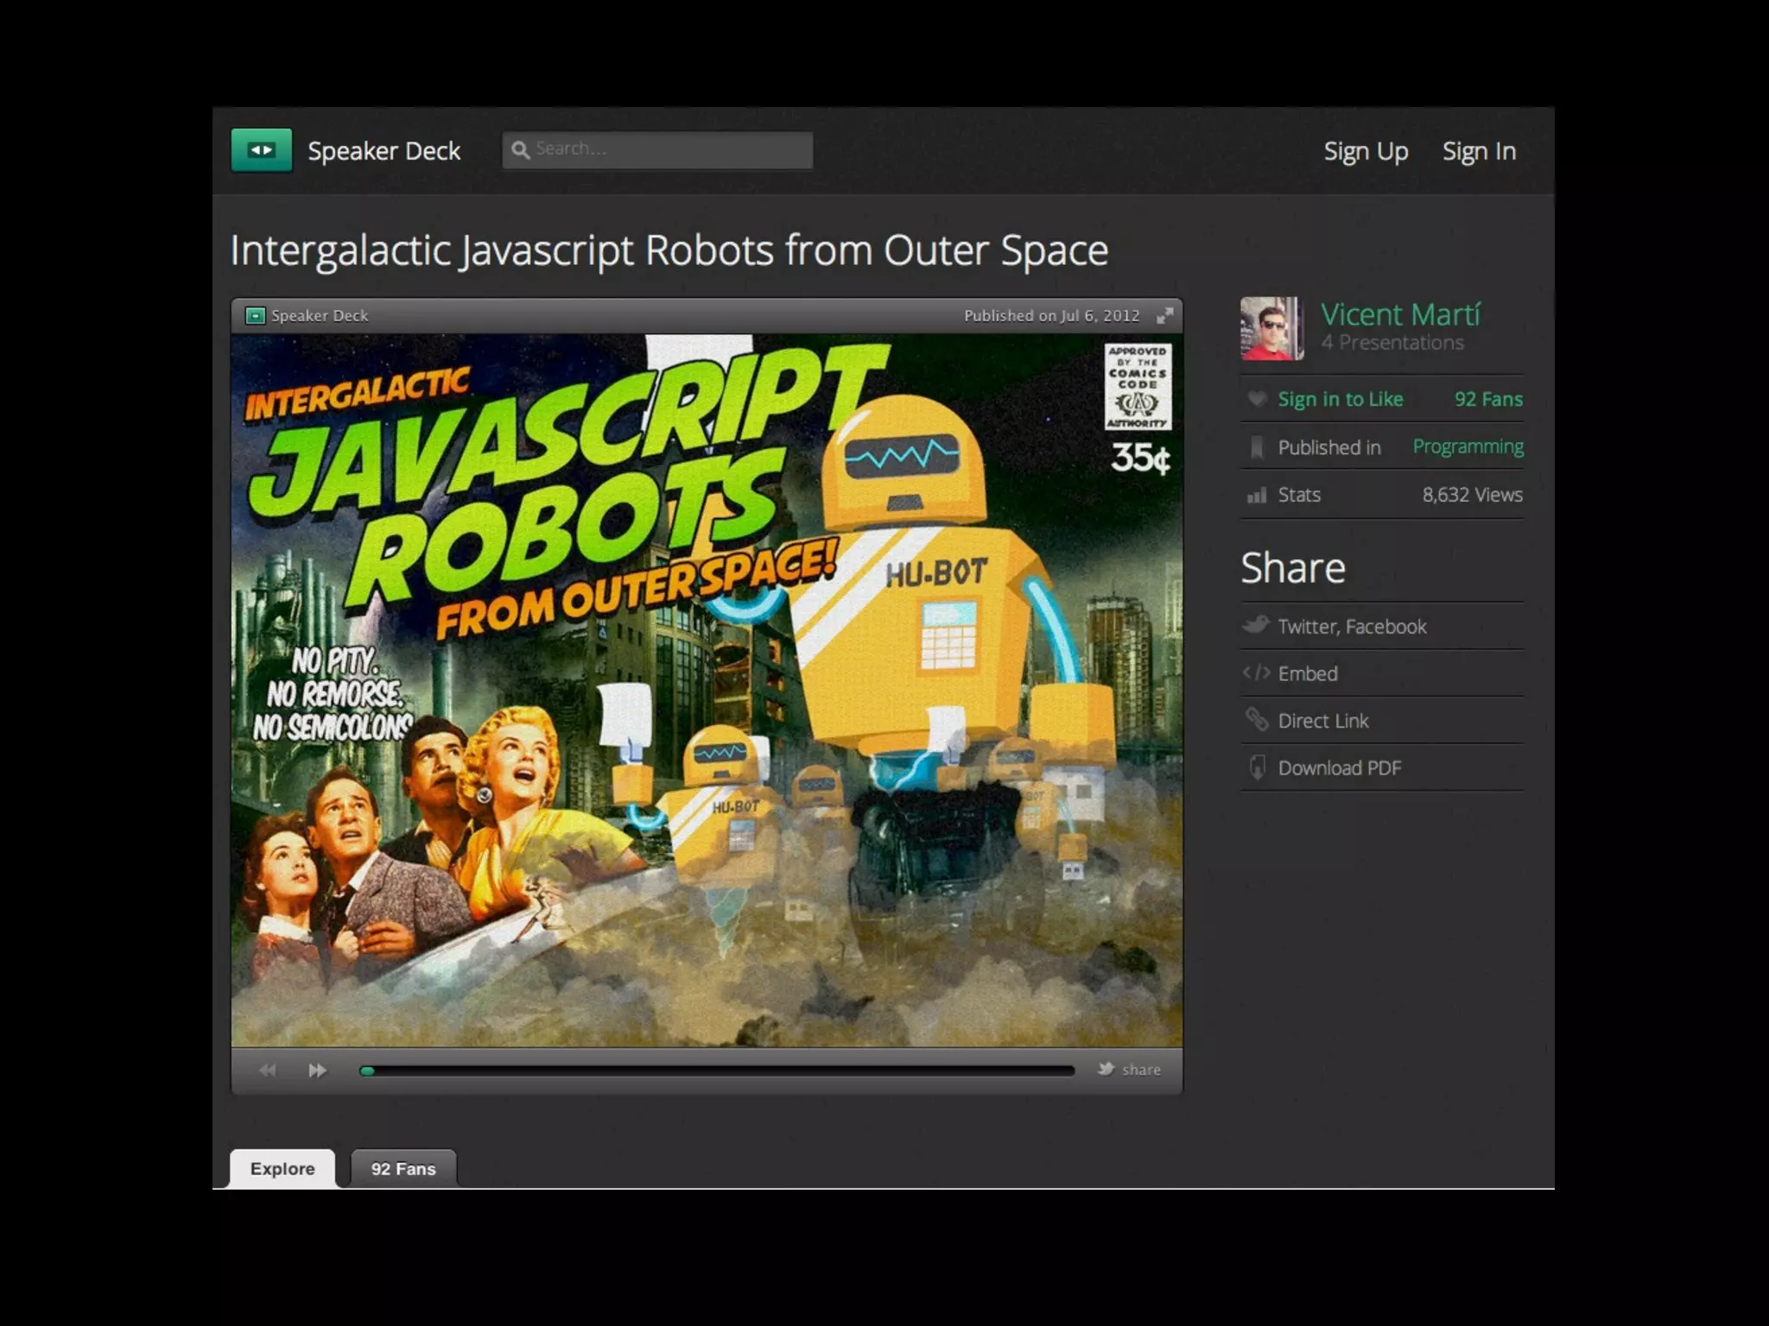This screenshot has width=1769, height=1326.
Task: Click the small Speaker Deck icon in player header
Action: pos(255,316)
